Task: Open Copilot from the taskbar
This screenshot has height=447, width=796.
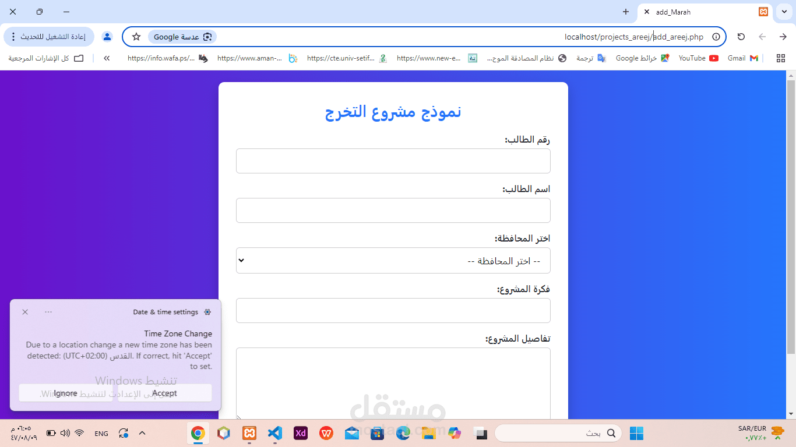Action: [455, 433]
